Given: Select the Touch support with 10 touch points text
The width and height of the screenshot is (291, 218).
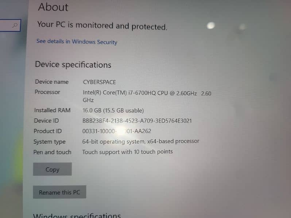Looking at the screenshot, I should (x=127, y=152).
